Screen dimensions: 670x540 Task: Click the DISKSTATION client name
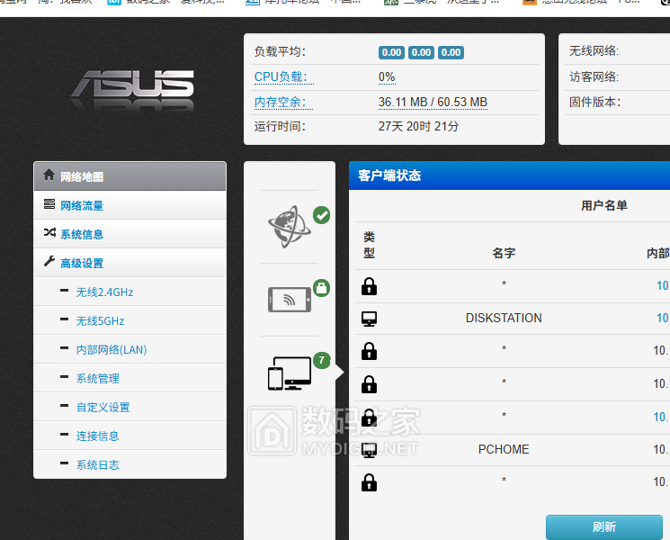(x=504, y=318)
